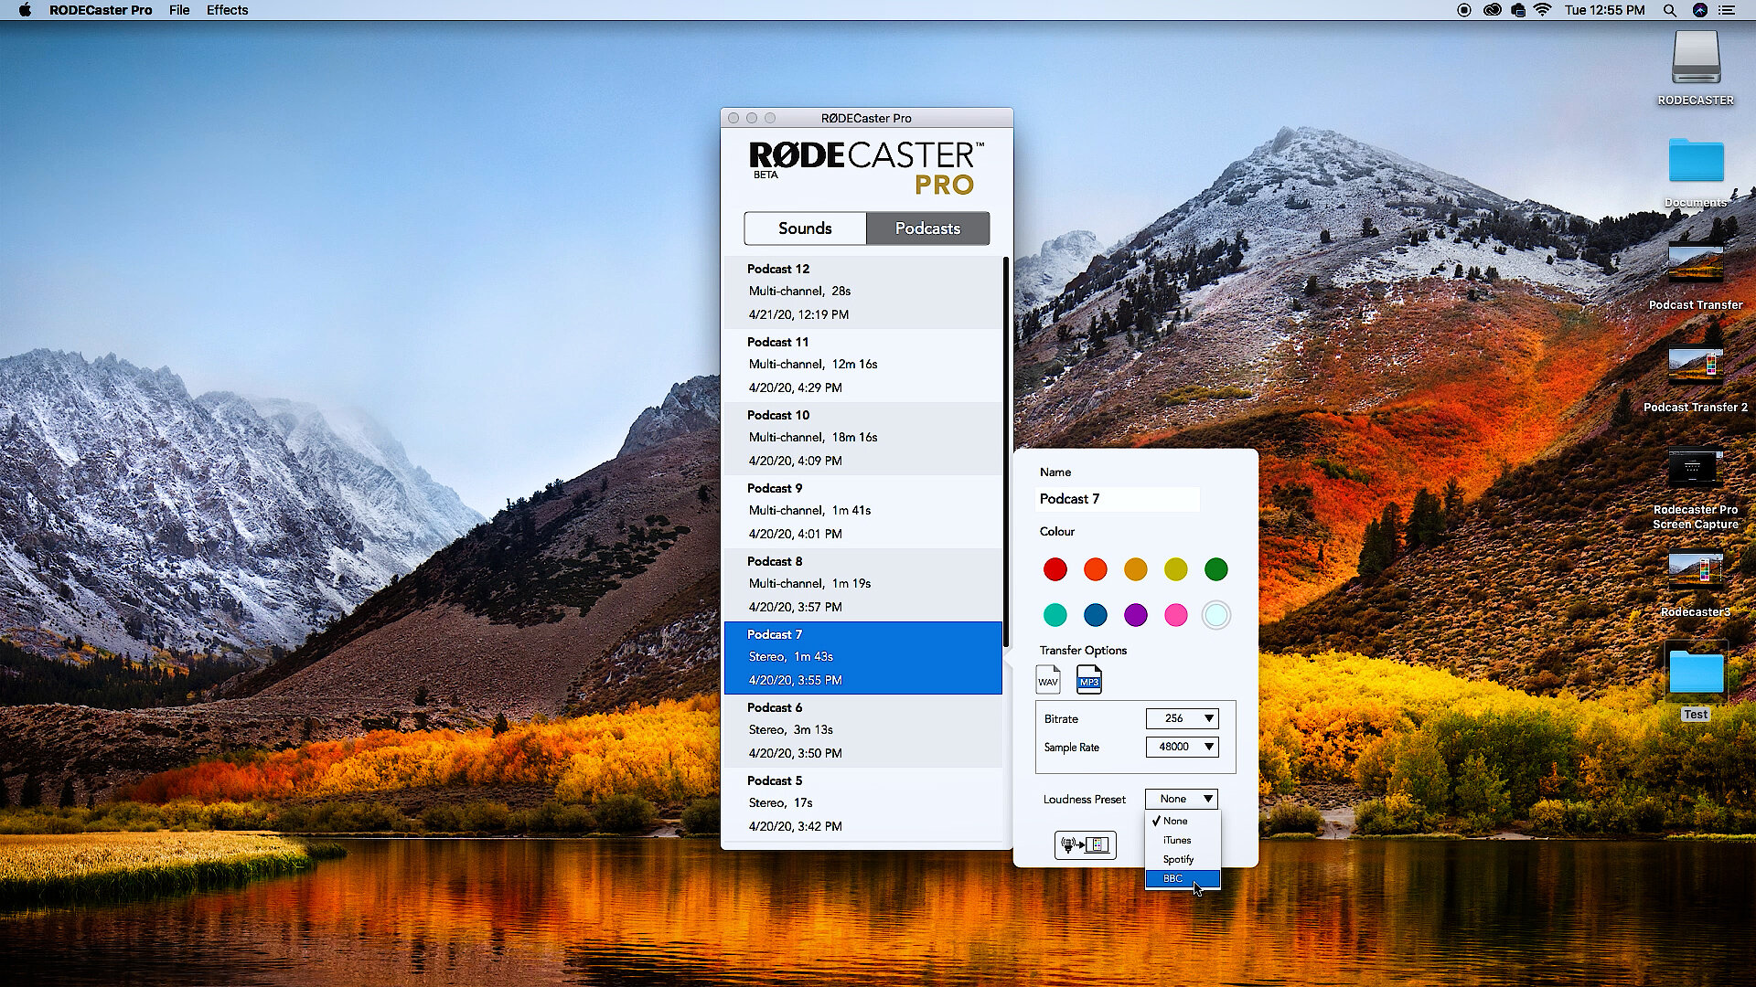Open Apple menu

(25, 10)
